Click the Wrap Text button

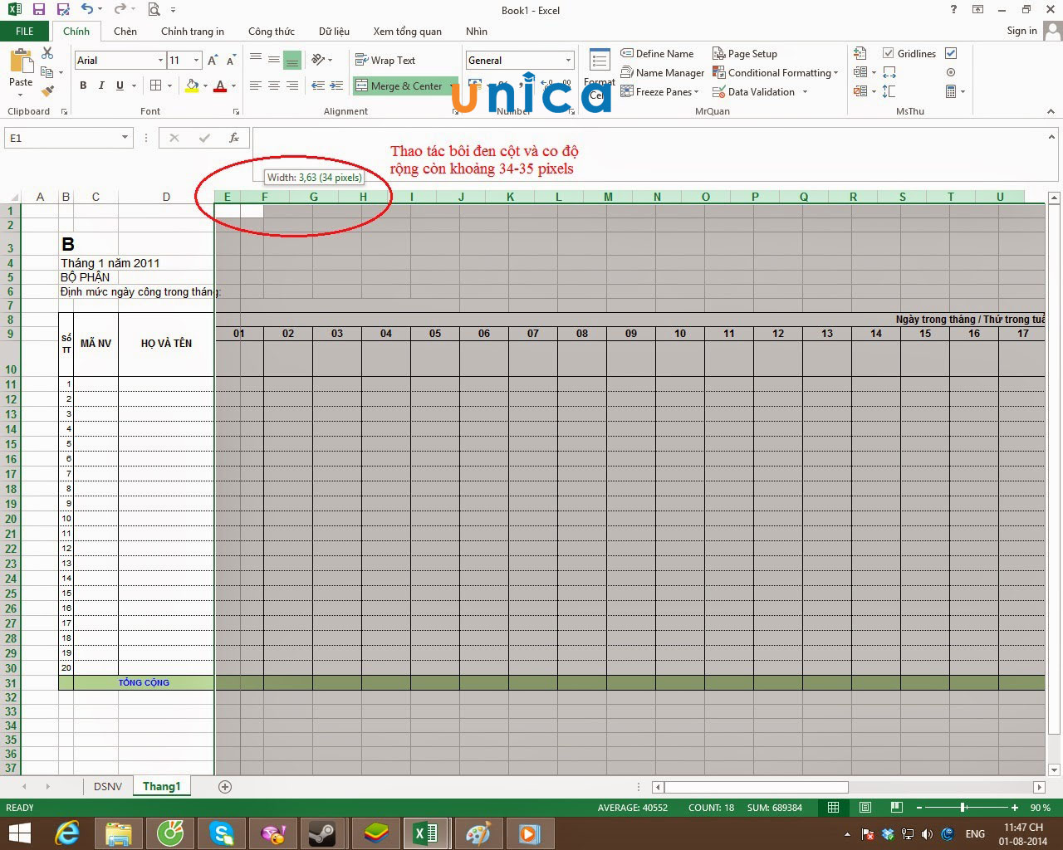(x=385, y=61)
